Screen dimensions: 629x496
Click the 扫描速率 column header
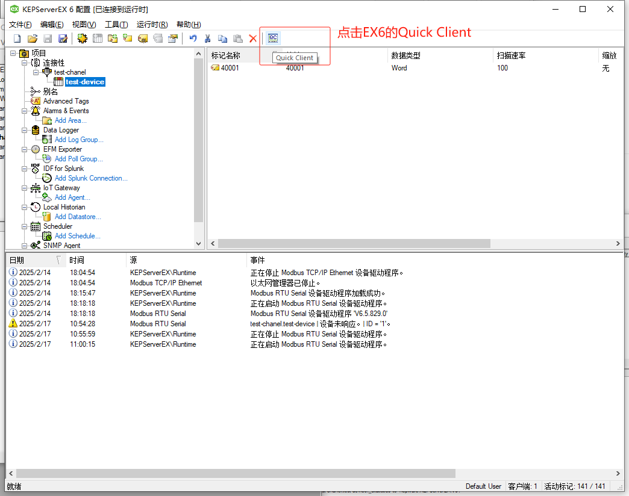545,56
